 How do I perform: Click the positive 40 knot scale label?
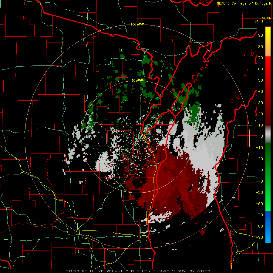click(261, 92)
